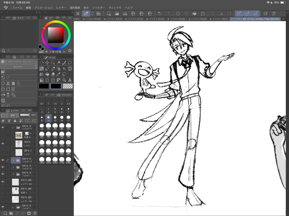Select the Eraser tool
Viewport: 289px width, 216px height.
(53, 74)
